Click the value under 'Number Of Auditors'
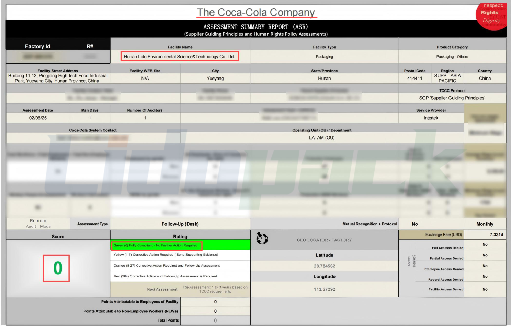 (145, 118)
